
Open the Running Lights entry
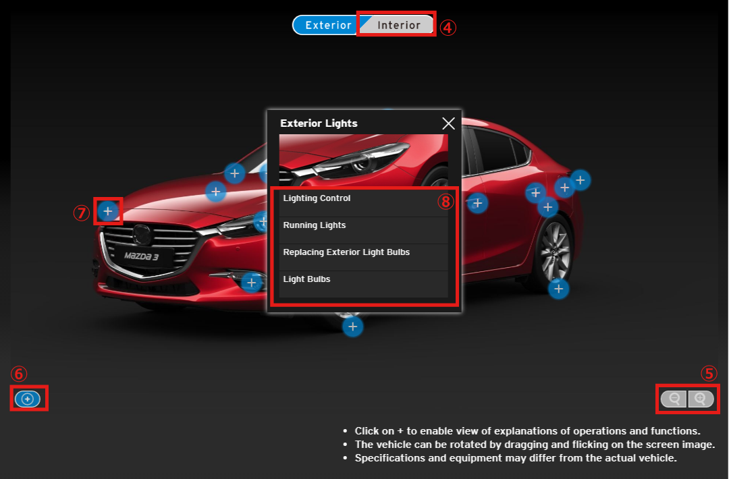[363, 226]
